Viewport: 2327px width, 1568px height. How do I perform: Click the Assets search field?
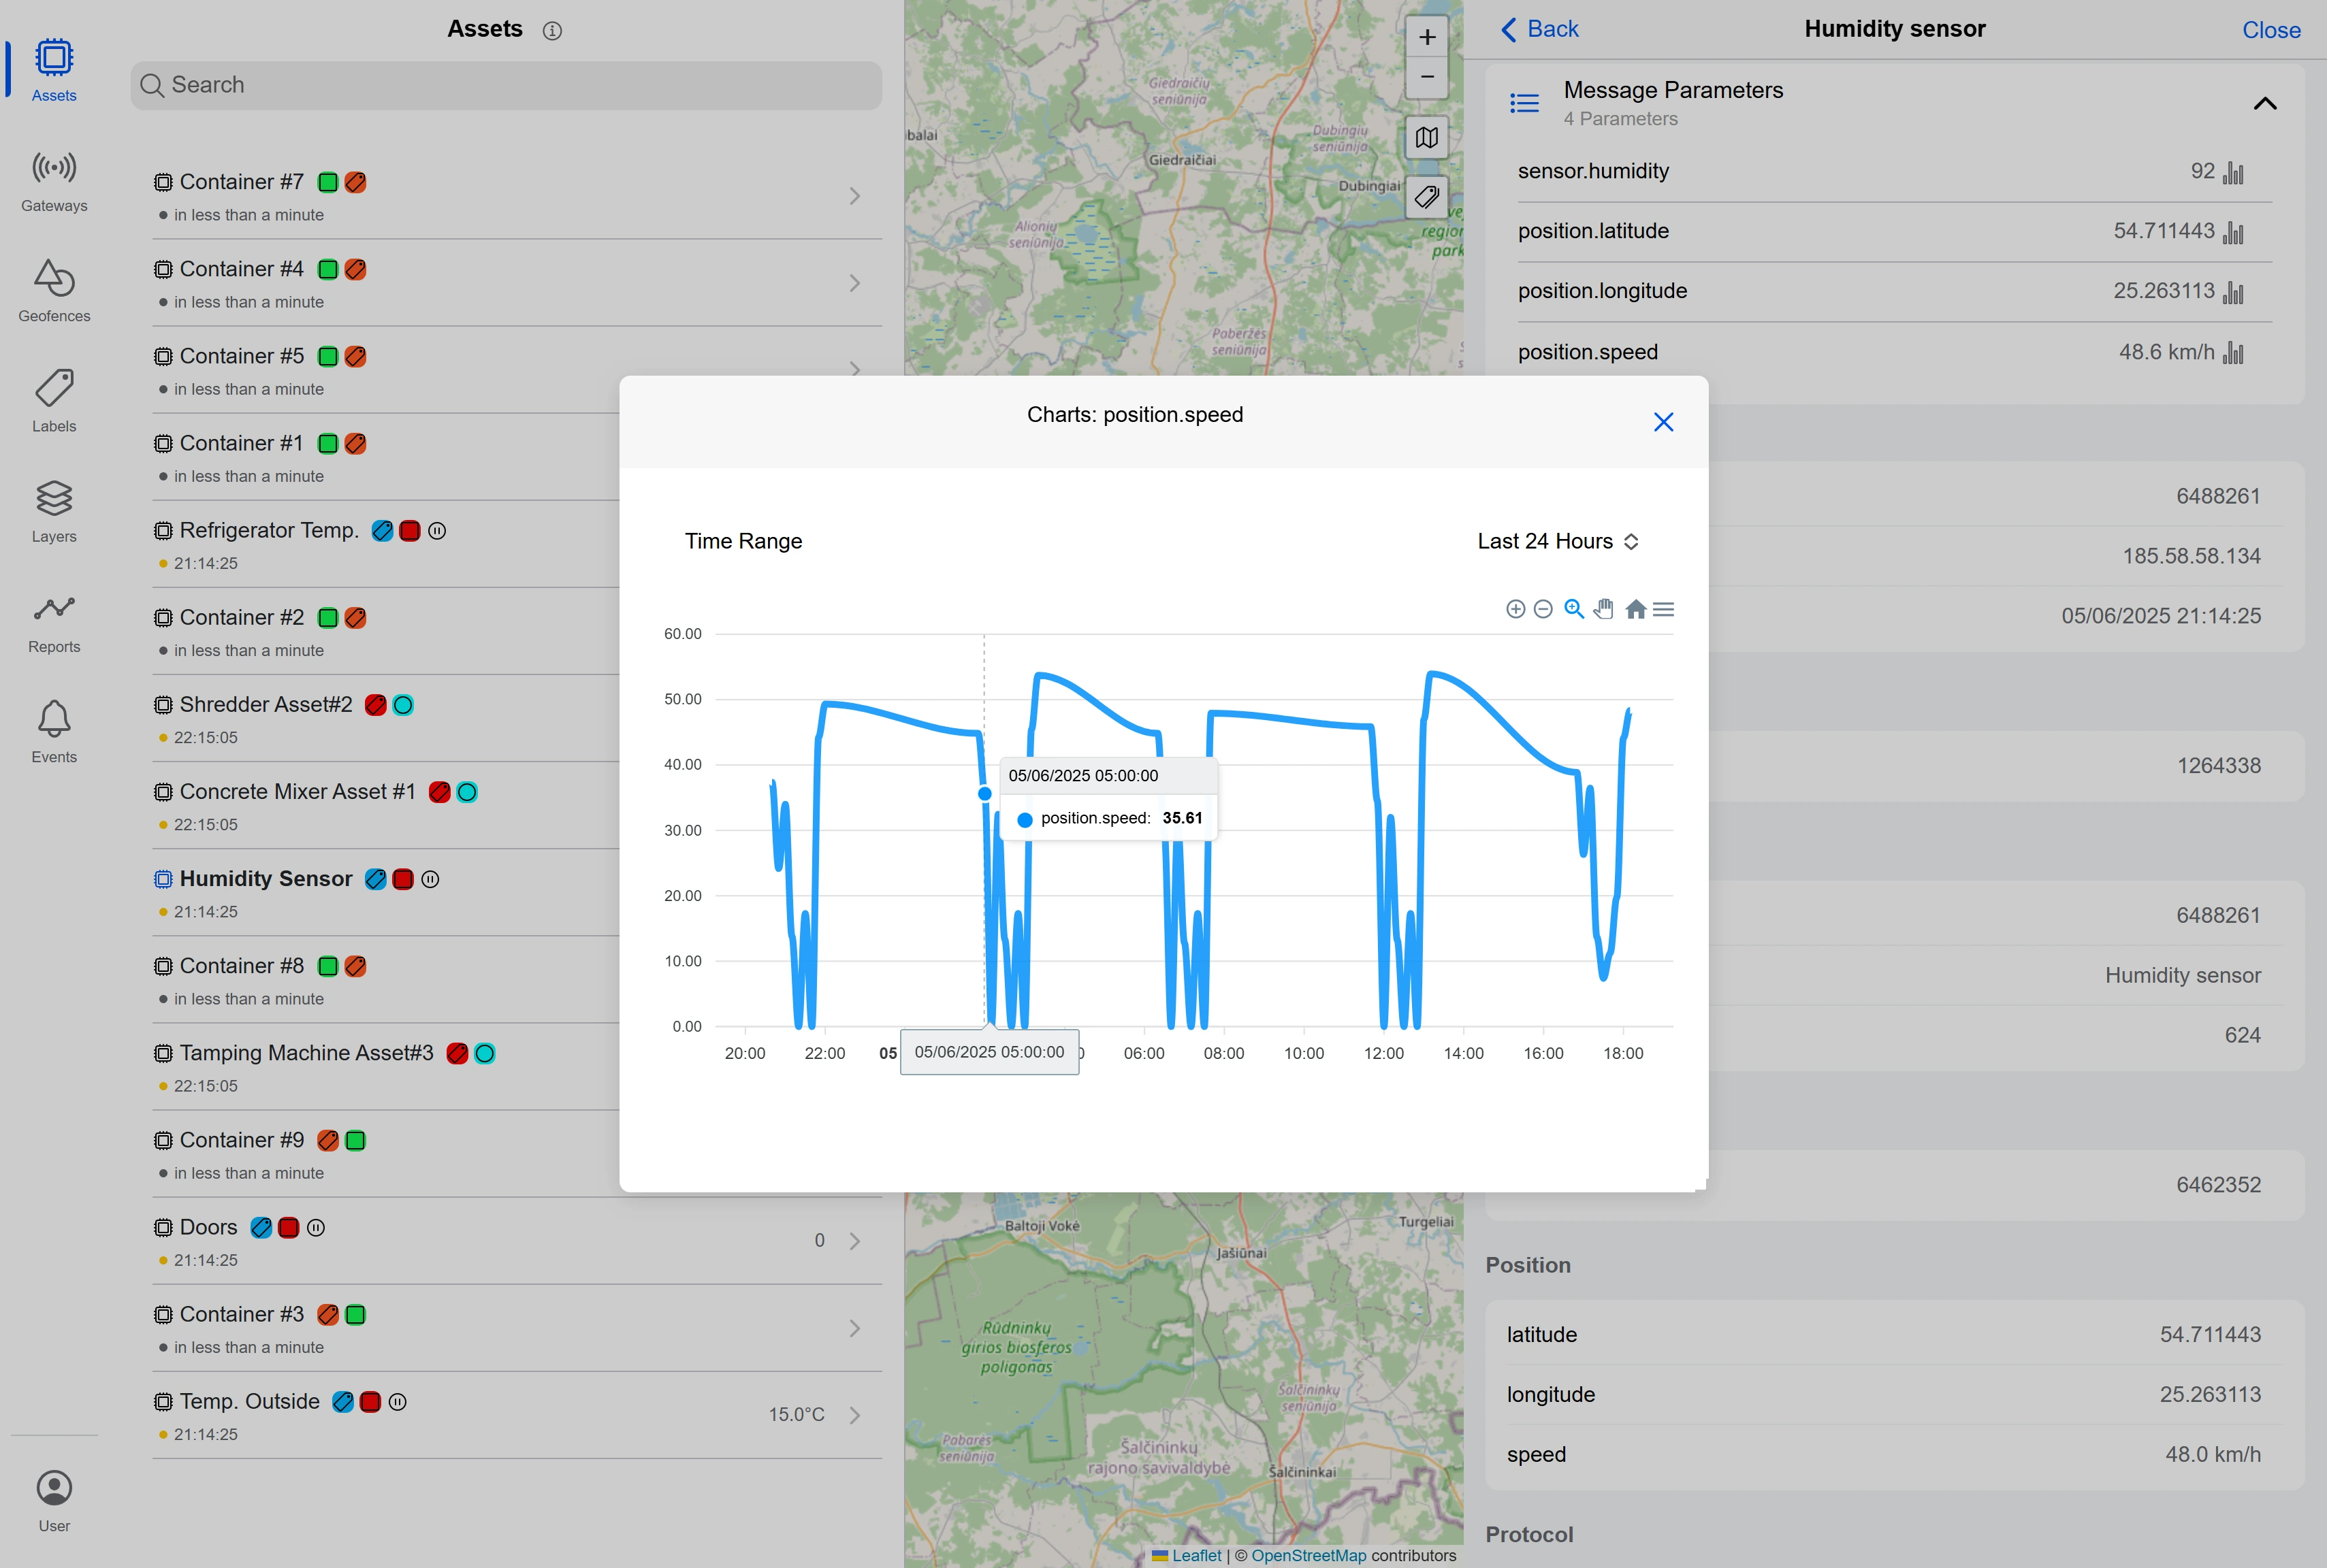[x=507, y=85]
